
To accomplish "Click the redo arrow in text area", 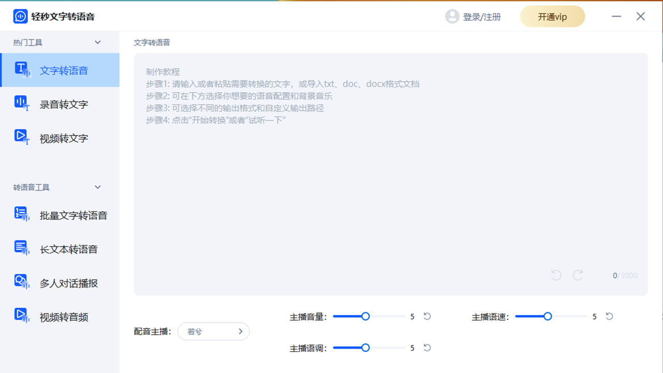I will coord(578,275).
